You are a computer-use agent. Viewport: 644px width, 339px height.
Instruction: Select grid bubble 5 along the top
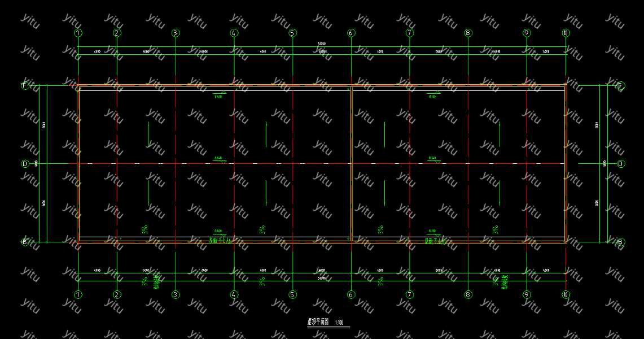tap(292, 33)
